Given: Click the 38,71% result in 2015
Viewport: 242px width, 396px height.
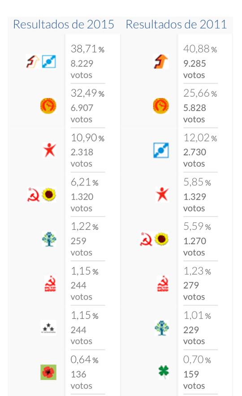Looking at the screenshot, I should pos(87,49).
